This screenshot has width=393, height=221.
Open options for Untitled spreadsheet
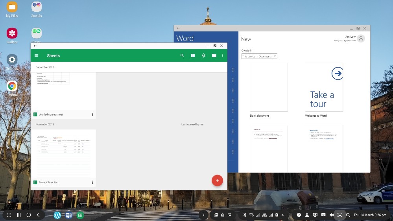[x=92, y=114]
